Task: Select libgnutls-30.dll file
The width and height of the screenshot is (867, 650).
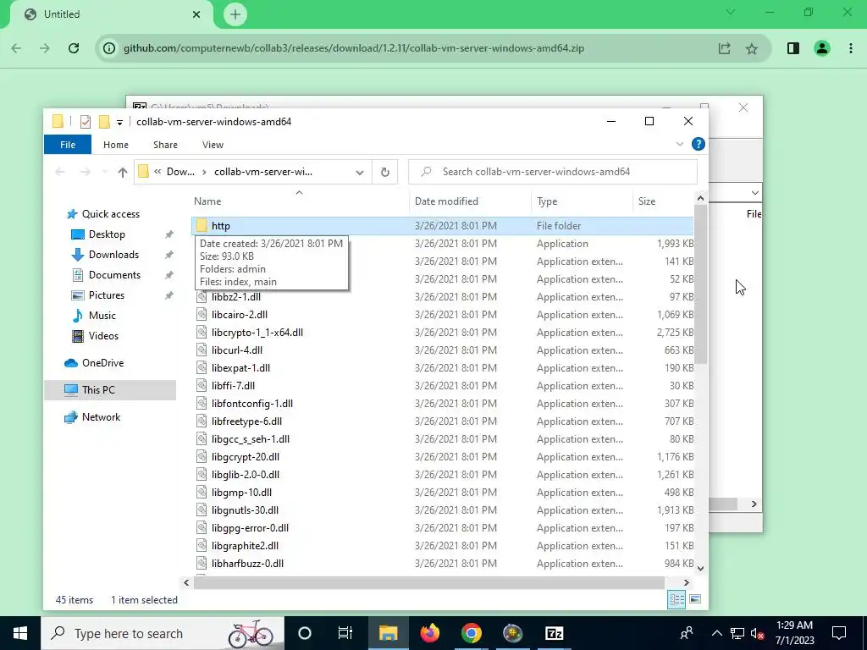Action: (245, 510)
